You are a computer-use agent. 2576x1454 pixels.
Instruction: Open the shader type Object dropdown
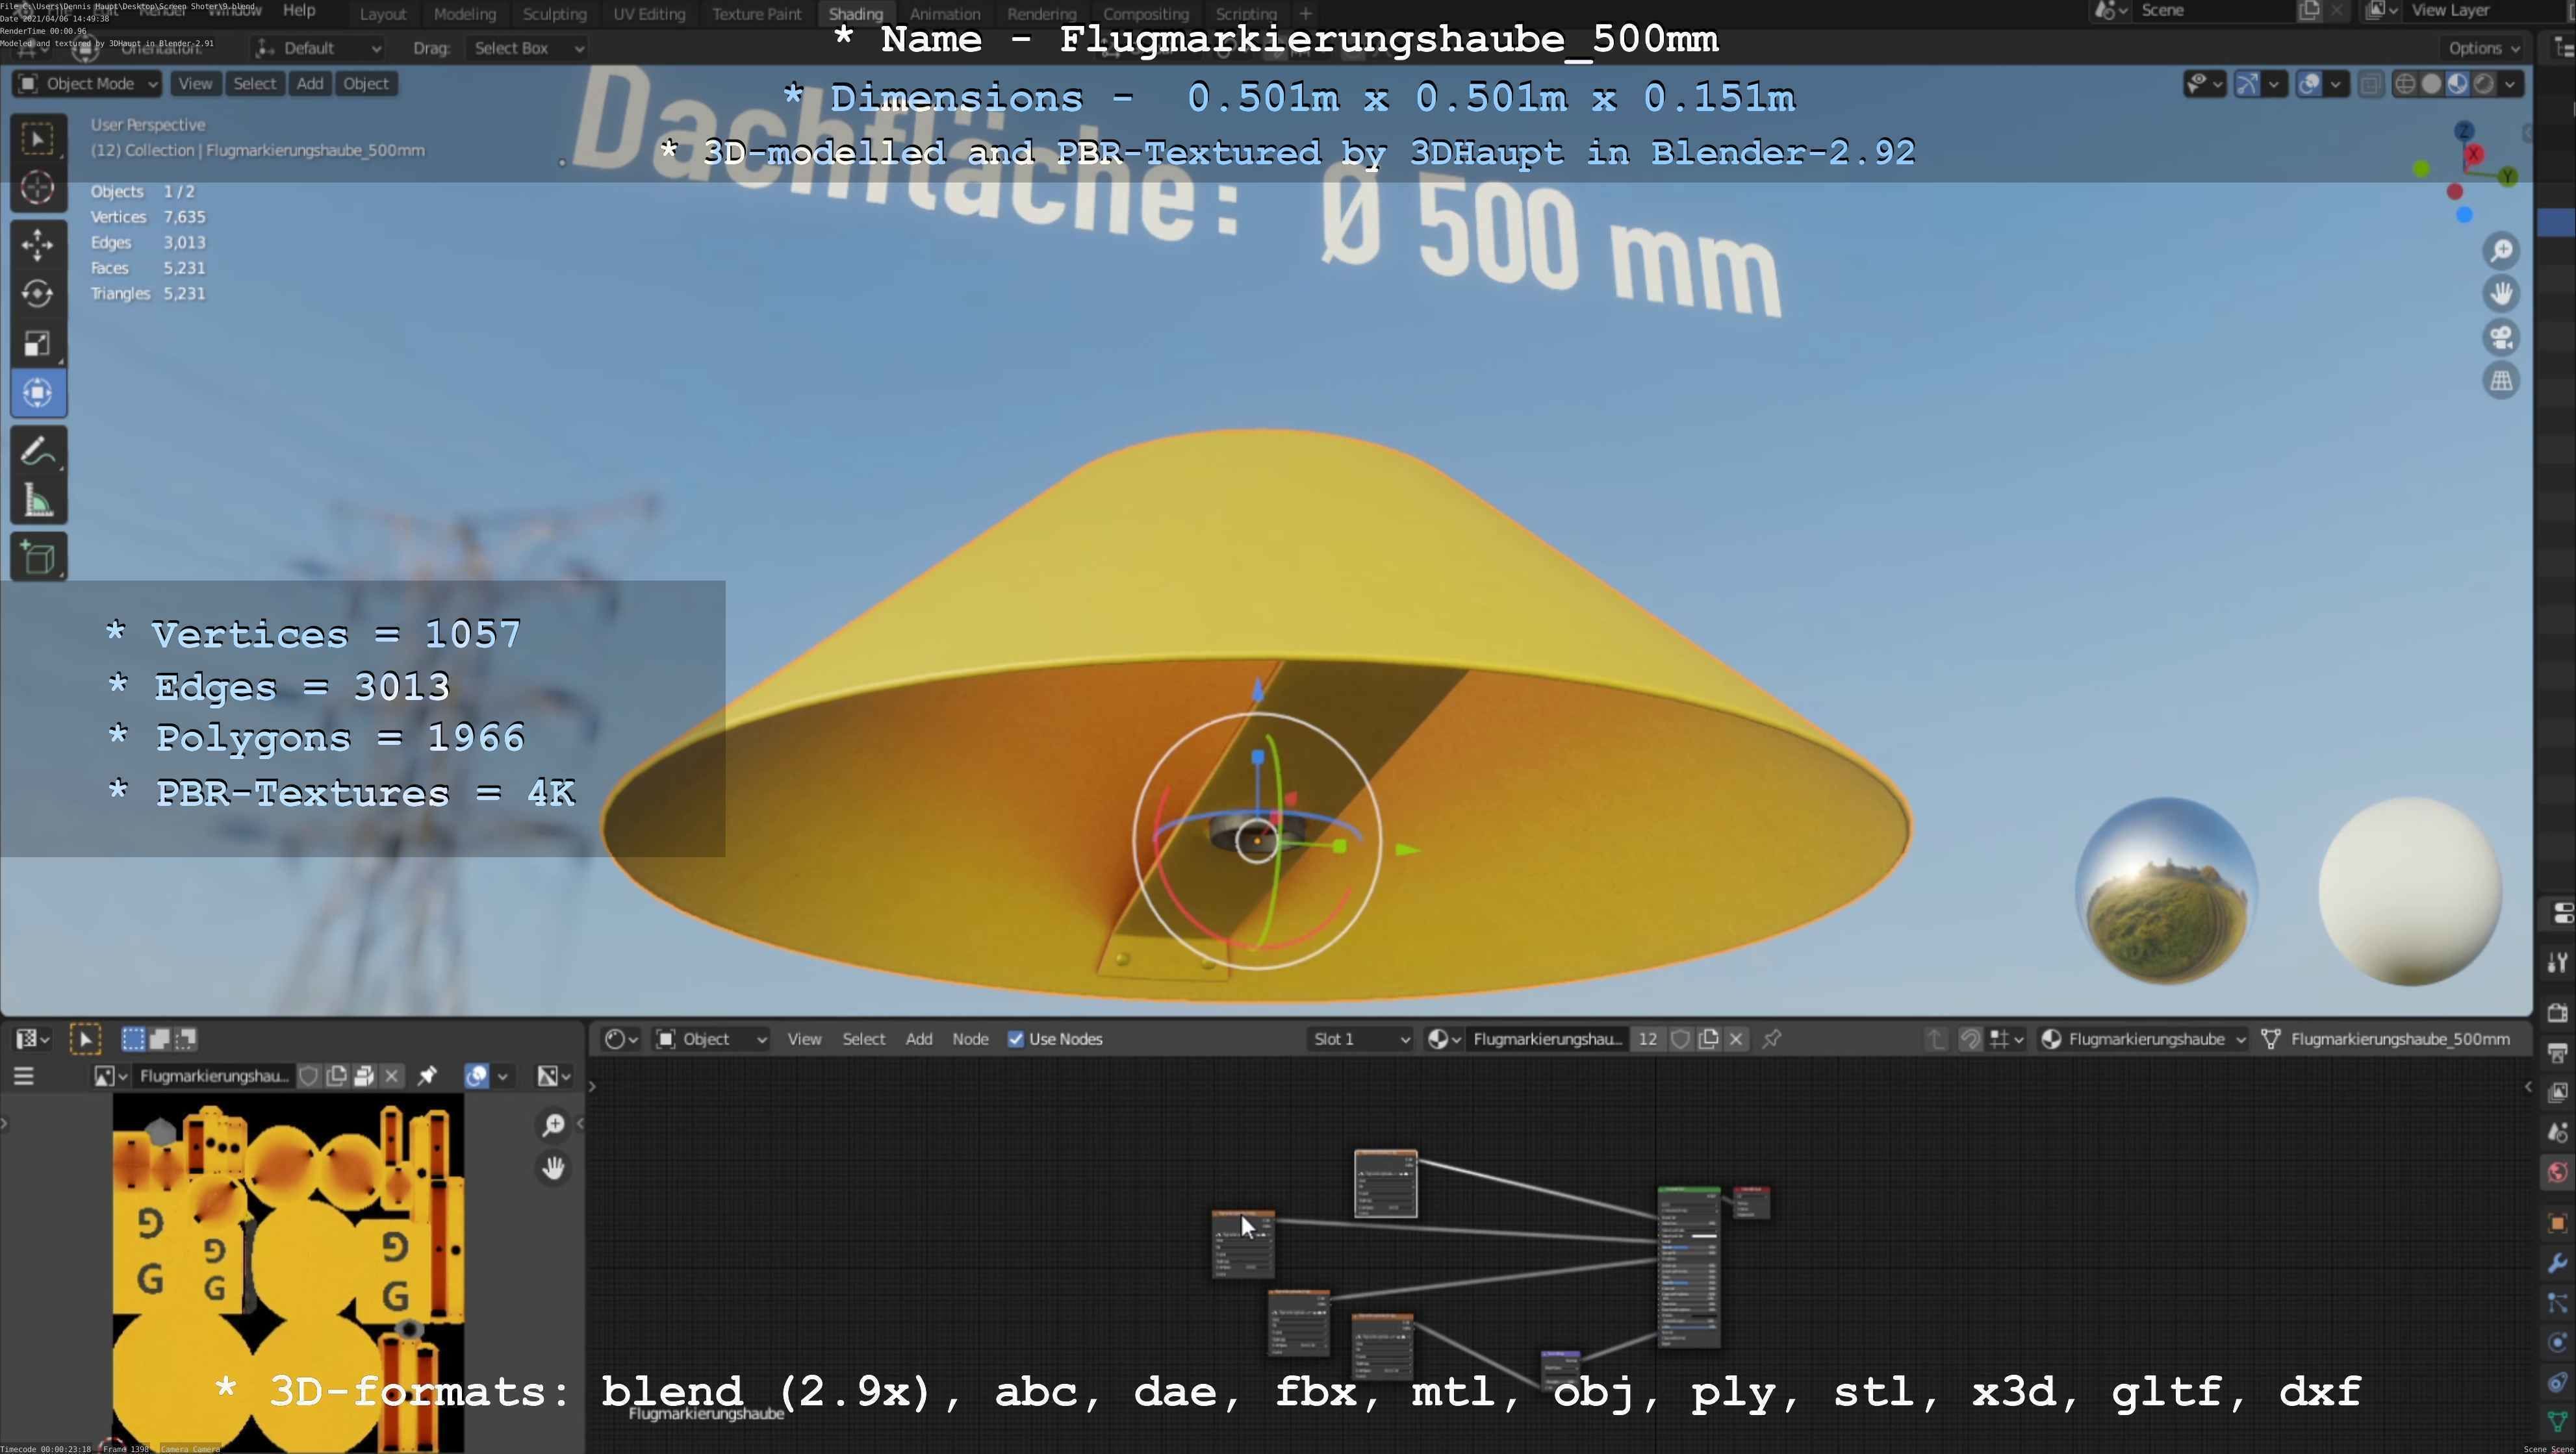point(711,1039)
